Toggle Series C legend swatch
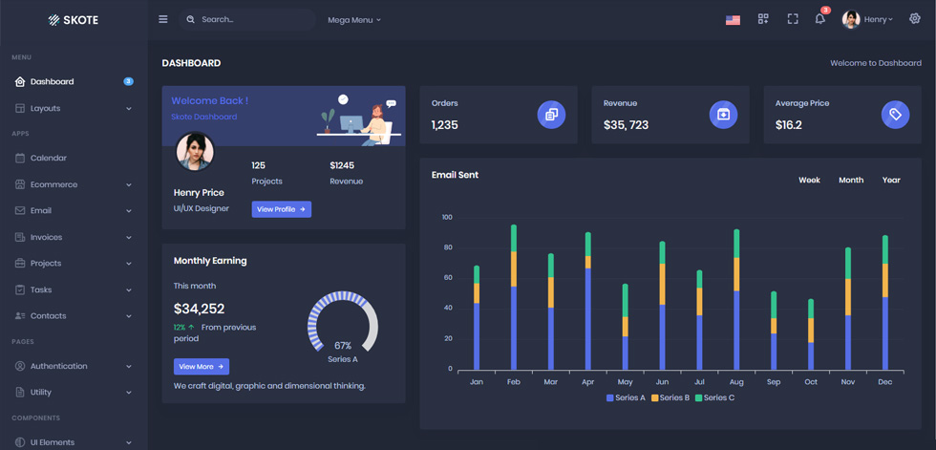 coord(698,397)
